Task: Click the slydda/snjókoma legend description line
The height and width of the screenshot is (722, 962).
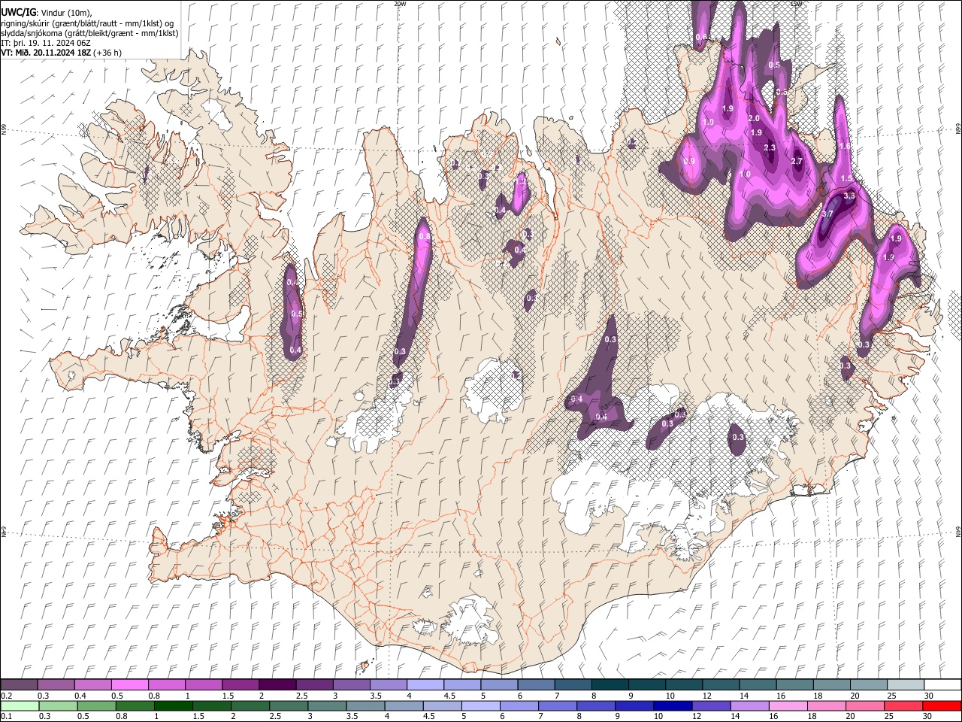Action: coord(89,33)
